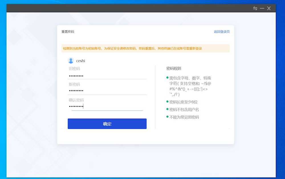Focus the 确认密码 input field
The image size is (285, 179).
[107, 106]
